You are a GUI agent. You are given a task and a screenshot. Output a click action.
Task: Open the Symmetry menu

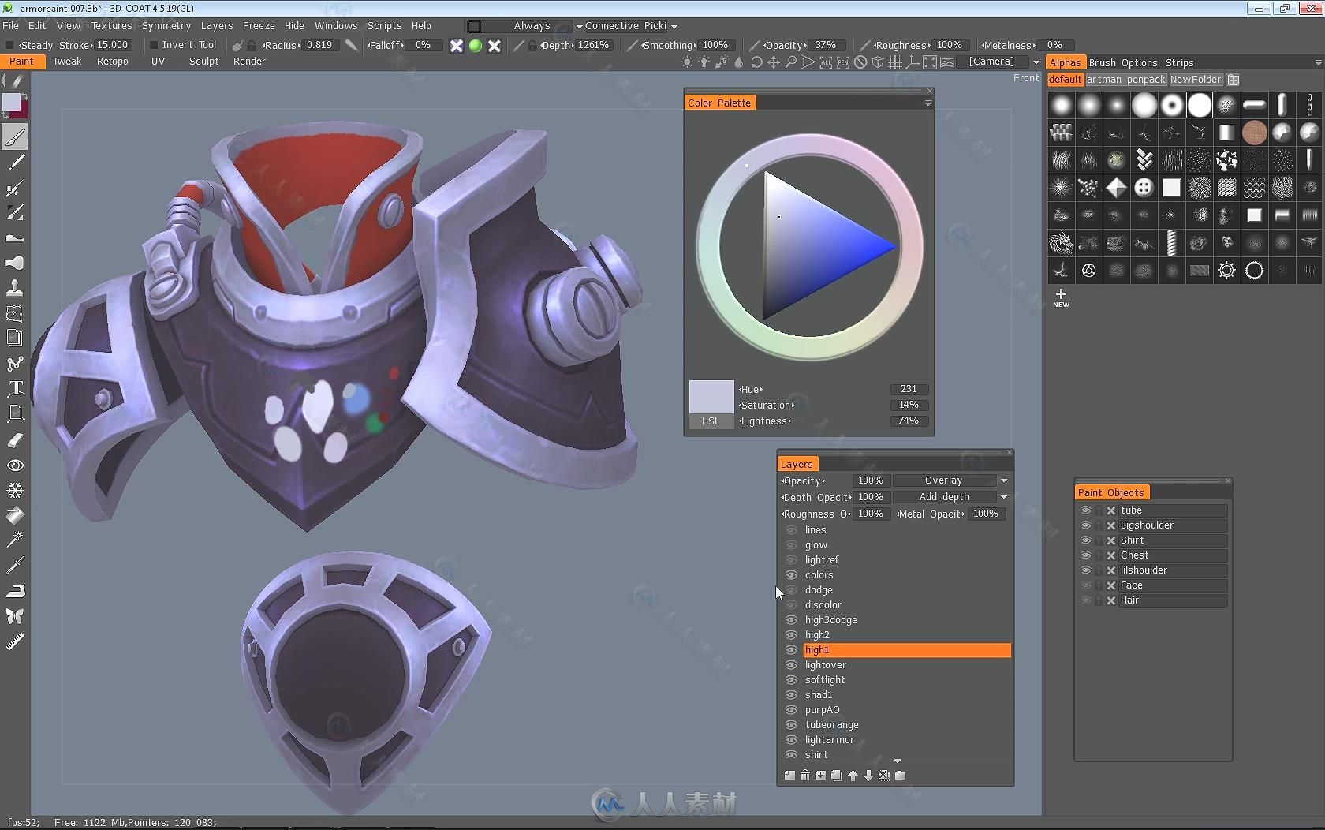pyautogui.click(x=166, y=26)
